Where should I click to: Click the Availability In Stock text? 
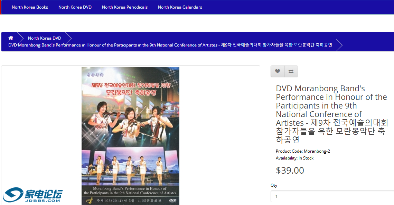(294, 158)
